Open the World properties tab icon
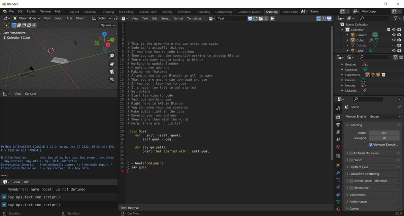 pyautogui.click(x=338, y=147)
